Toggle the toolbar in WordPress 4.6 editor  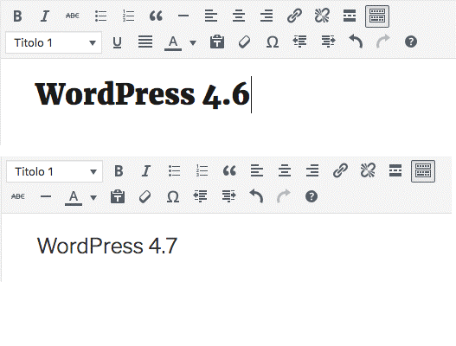tap(377, 16)
